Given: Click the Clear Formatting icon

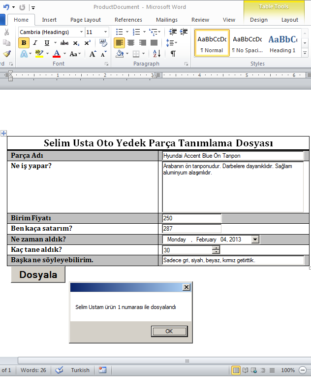Looking at the screenshot, I should [103, 43].
